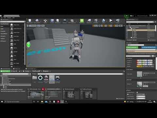Click the Launch toolbar icon
157x118 pixels.
click(117, 21)
